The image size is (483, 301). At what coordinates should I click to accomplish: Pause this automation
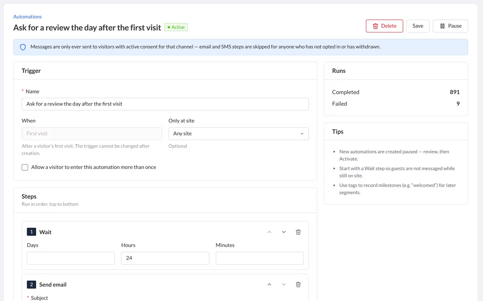point(451,26)
